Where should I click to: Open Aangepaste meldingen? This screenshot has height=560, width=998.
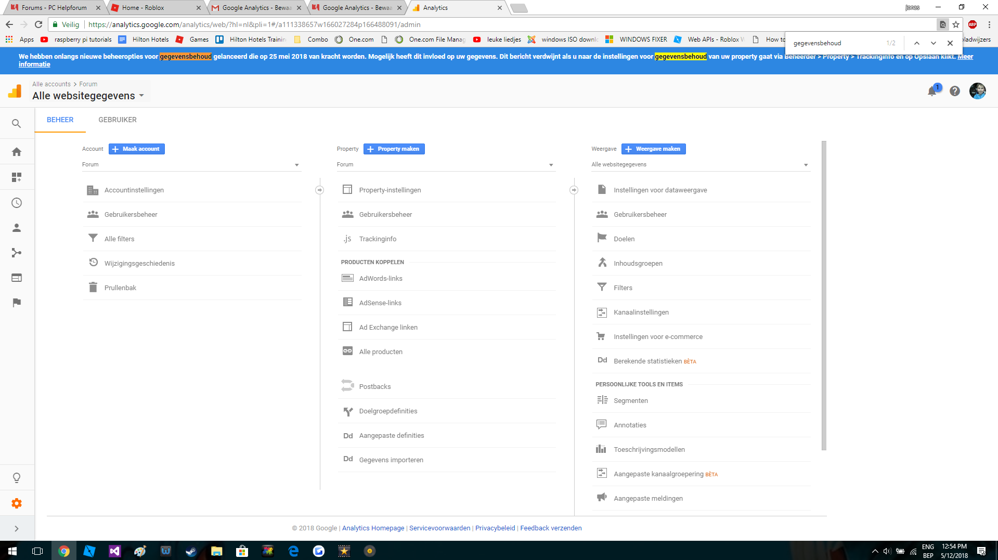(702, 499)
